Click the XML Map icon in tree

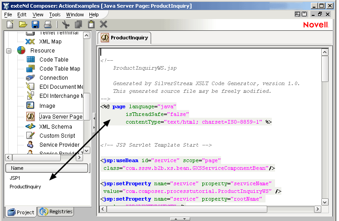coord(30,42)
